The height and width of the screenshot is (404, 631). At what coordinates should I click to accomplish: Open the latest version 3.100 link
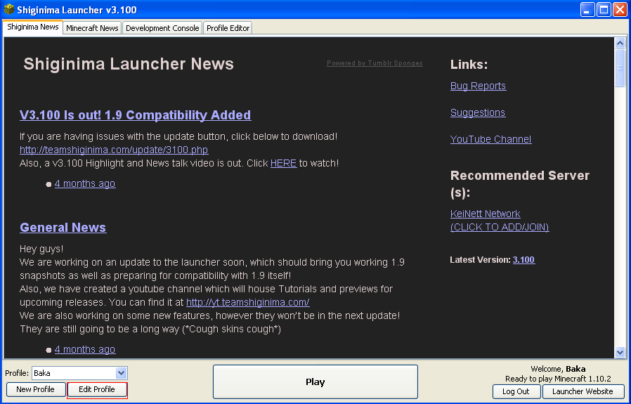(523, 260)
